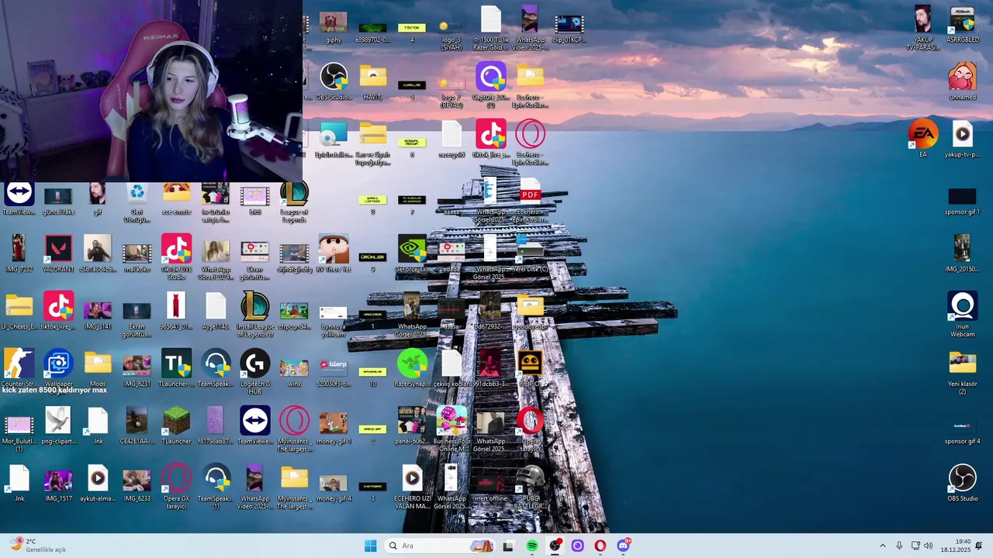Open the RIPOUT yellow robot icon
This screenshot has width=993, height=558.
tap(530, 368)
